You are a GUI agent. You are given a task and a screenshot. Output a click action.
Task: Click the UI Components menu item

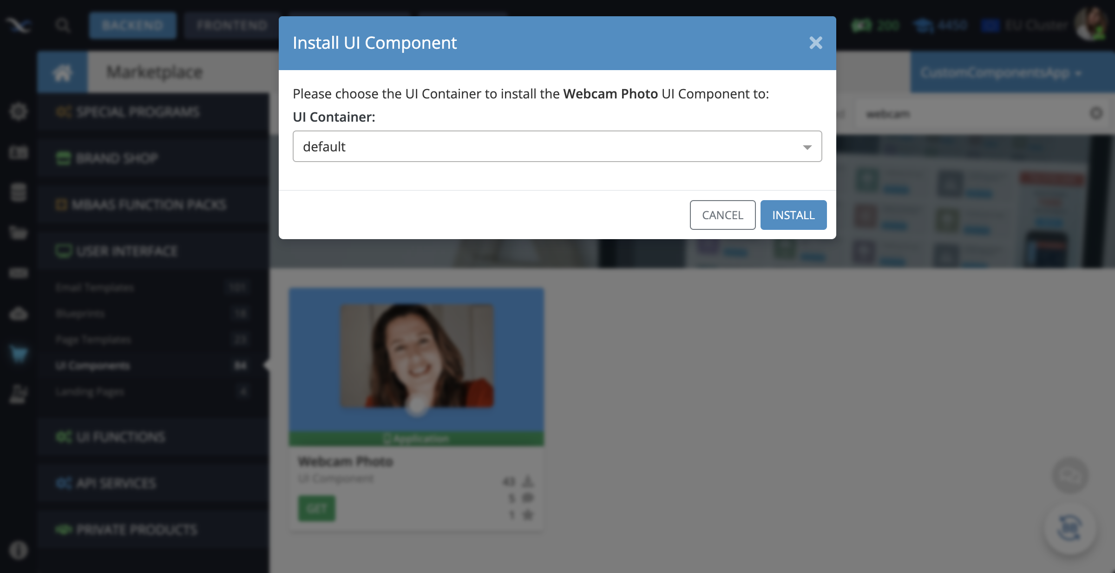(93, 365)
